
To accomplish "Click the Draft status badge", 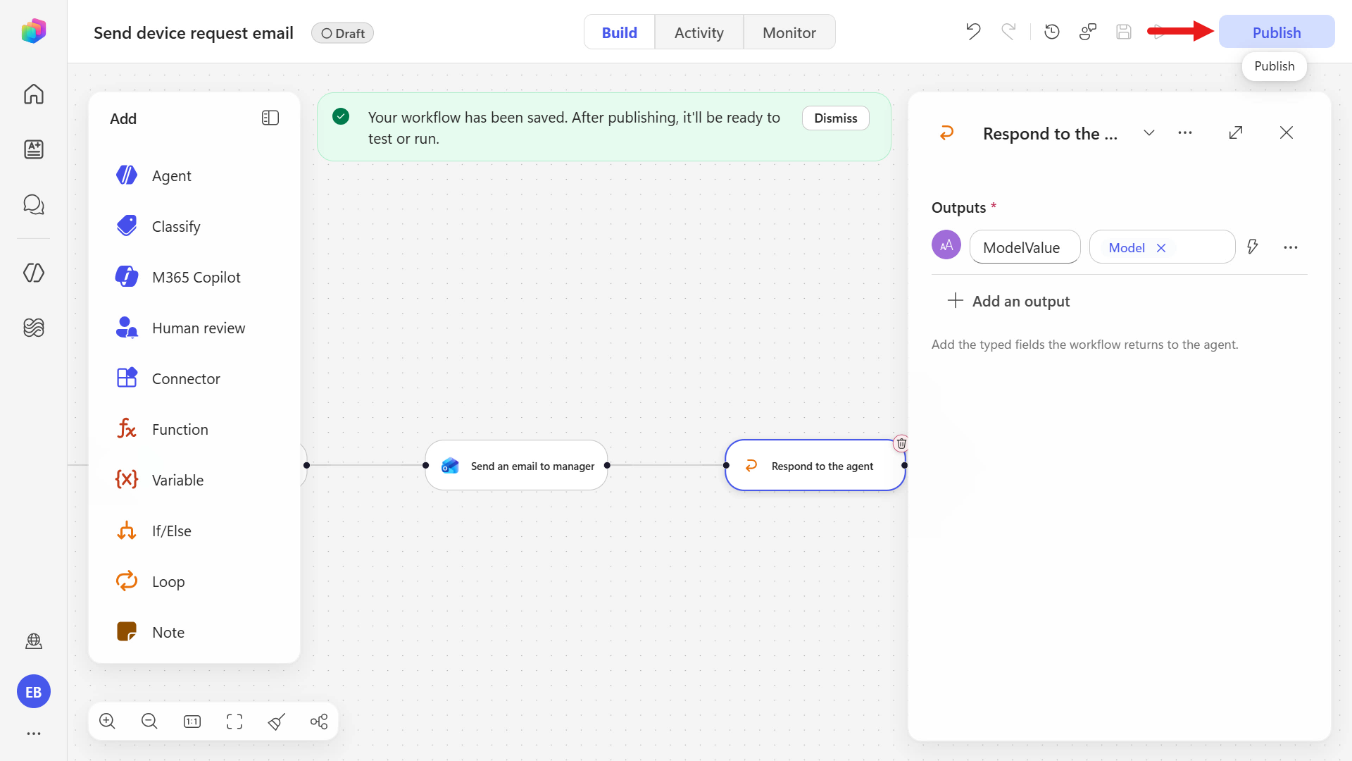I will (342, 33).
